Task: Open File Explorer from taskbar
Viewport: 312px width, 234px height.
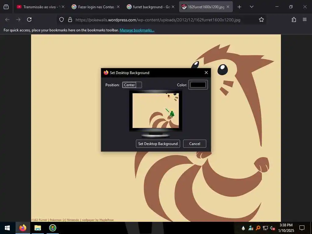Action: click(37, 228)
